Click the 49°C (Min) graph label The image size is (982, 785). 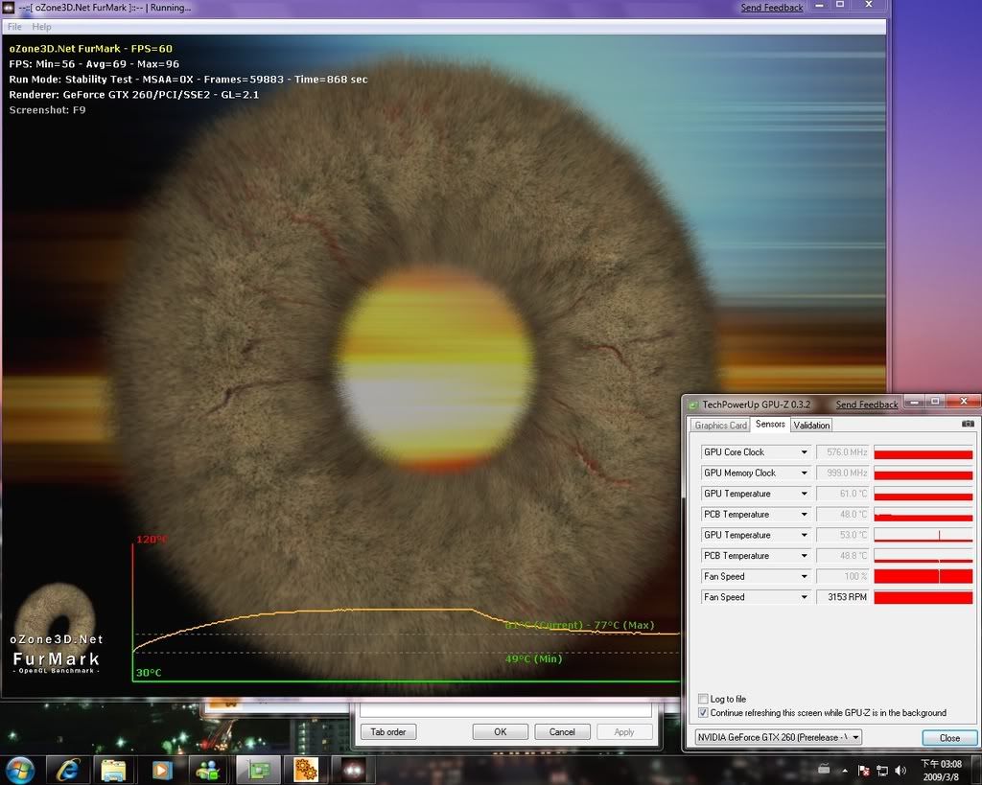533,658
